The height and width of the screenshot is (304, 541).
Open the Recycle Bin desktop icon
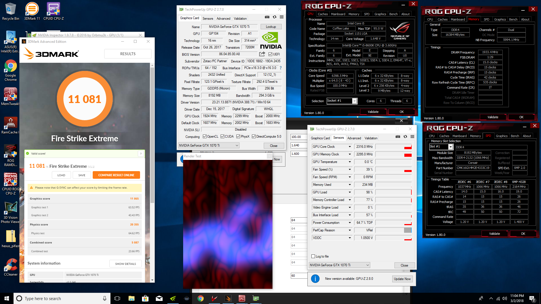[10, 11]
